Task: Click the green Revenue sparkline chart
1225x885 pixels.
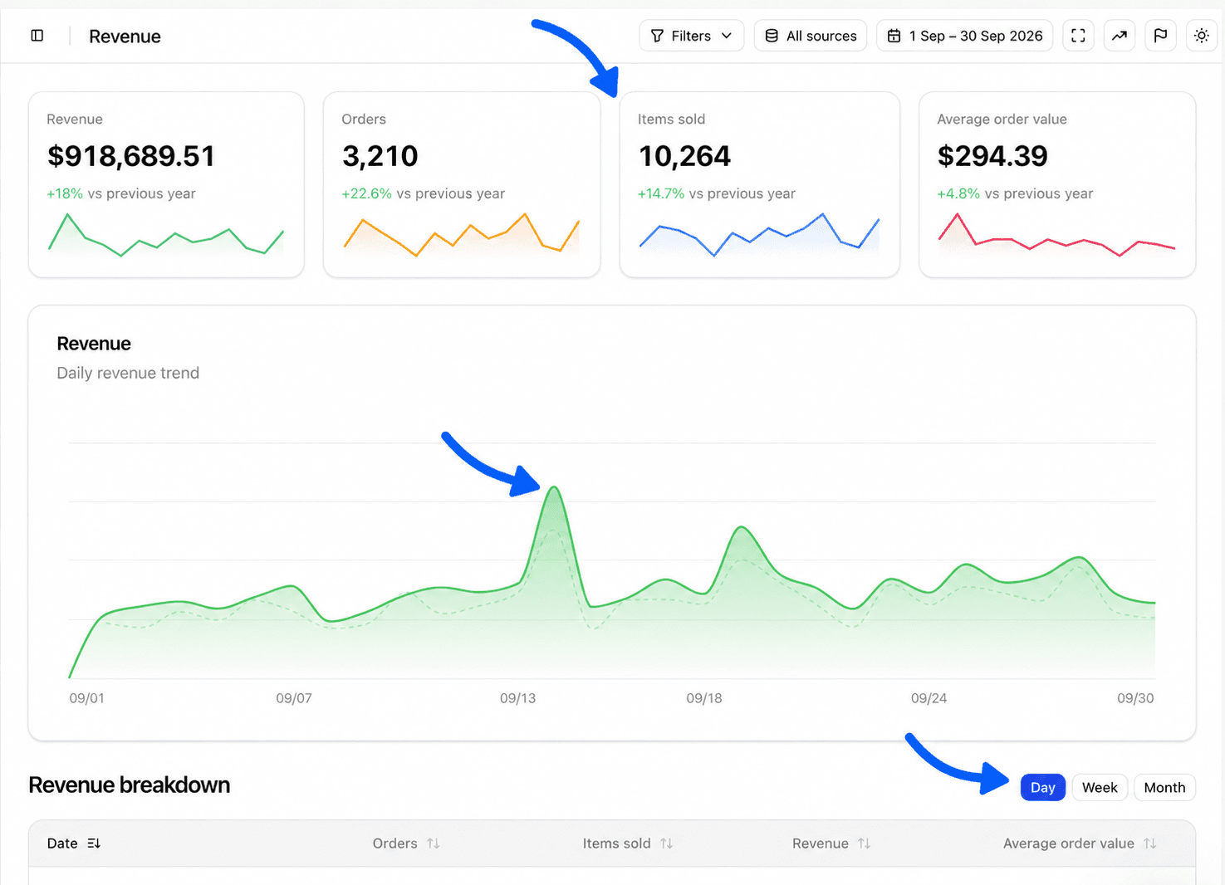Action: (166, 234)
